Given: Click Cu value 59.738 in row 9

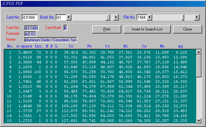Looking at the screenshot, I should pyautogui.click(x=144, y=91).
